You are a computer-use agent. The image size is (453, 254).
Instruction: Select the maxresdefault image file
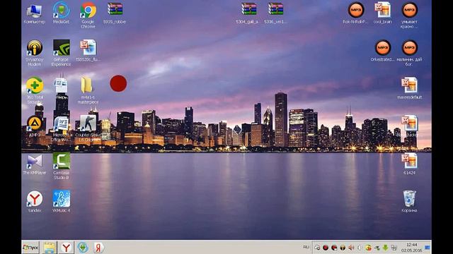pyautogui.click(x=409, y=88)
